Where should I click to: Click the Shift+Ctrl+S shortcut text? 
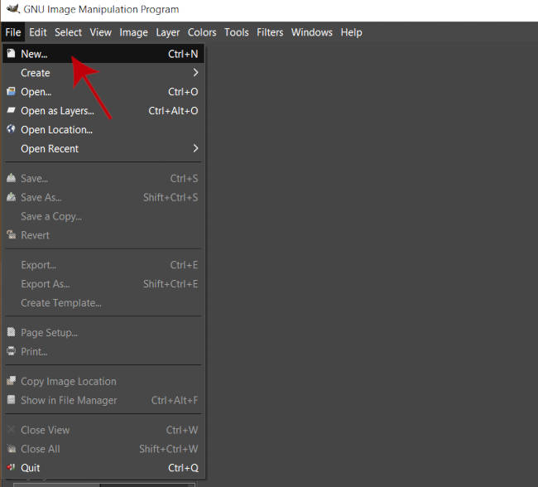(171, 197)
